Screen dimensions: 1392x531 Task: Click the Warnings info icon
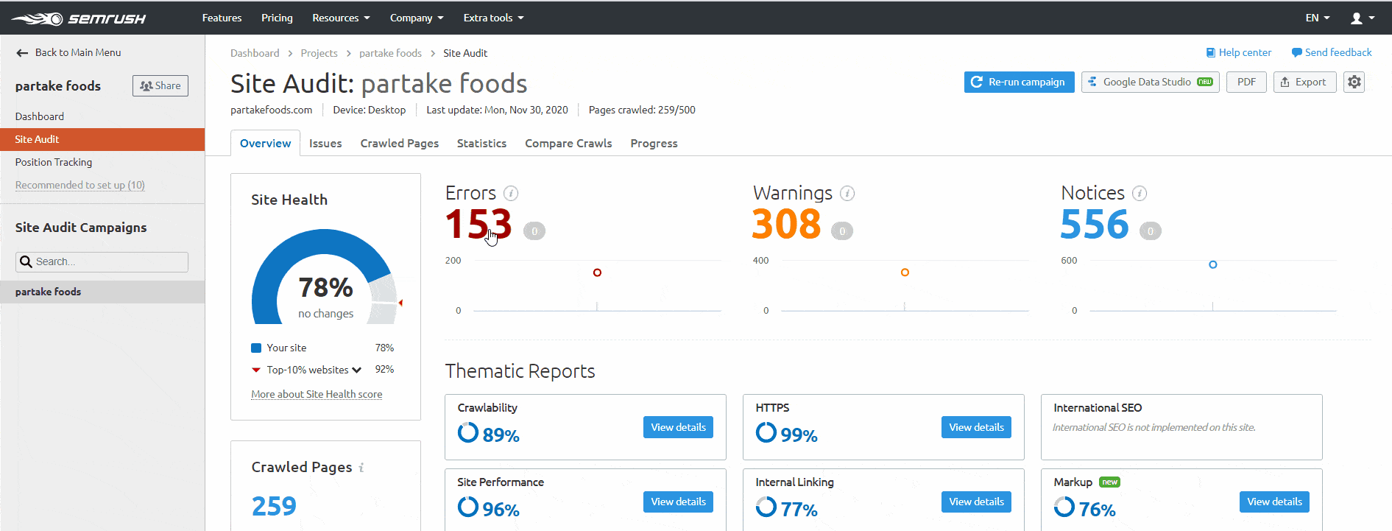pyautogui.click(x=847, y=193)
